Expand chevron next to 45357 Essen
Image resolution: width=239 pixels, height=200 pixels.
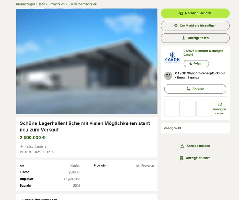[46, 147]
